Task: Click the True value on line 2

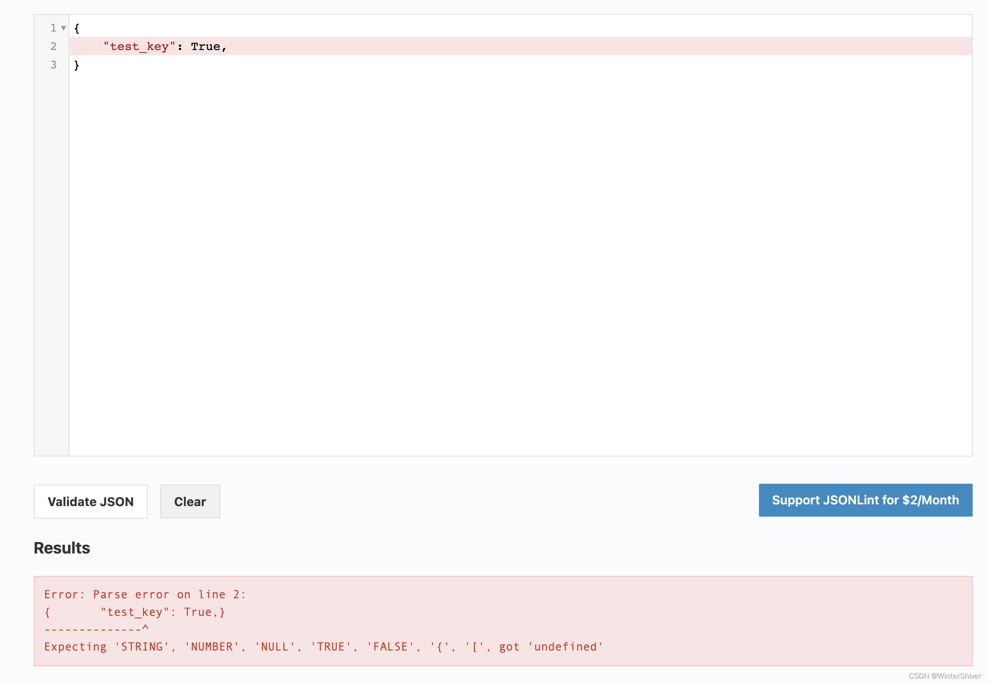Action: click(207, 47)
